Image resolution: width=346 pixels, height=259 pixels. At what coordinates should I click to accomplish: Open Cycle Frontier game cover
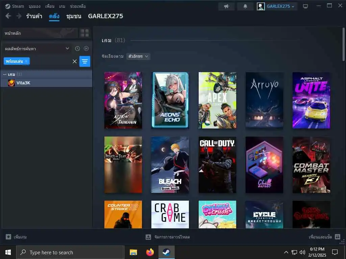pyautogui.click(x=264, y=214)
